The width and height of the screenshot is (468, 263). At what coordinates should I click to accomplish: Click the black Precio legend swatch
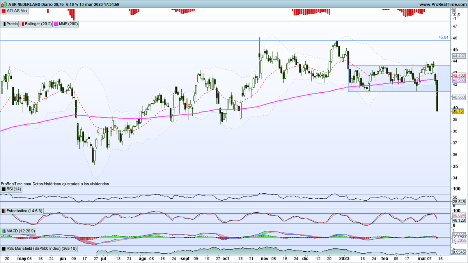4,24
